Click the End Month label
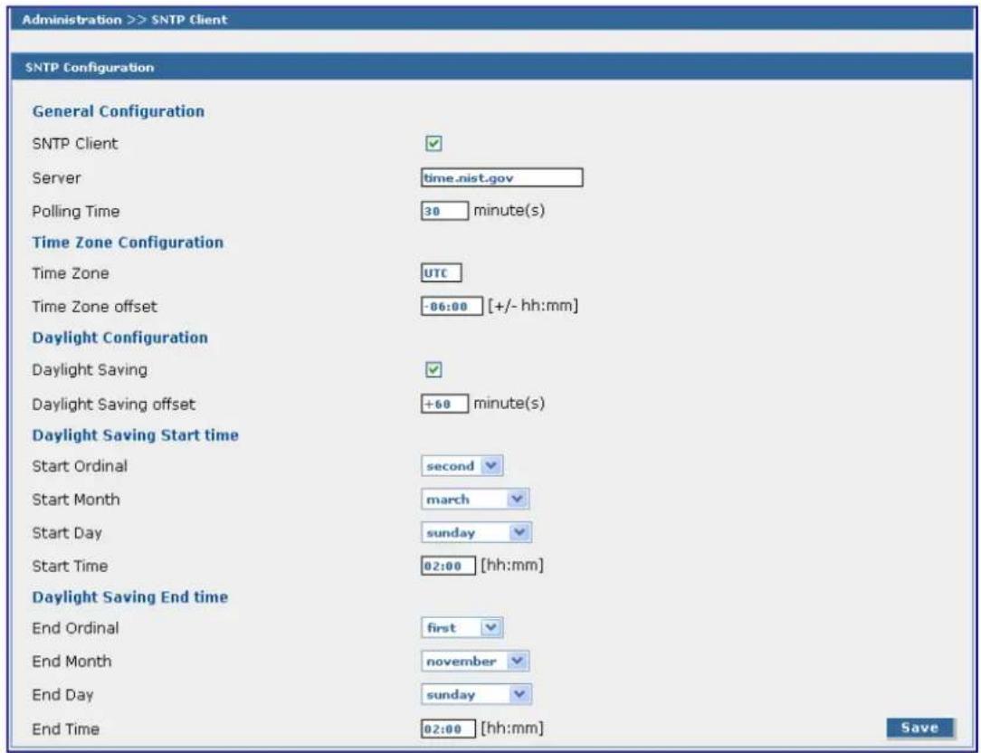Image resolution: width=981 pixels, height=753 pixels. [71, 662]
